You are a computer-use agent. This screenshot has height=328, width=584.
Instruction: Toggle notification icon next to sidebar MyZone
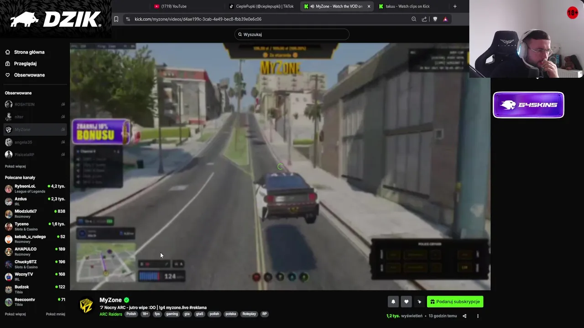[63, 129]
